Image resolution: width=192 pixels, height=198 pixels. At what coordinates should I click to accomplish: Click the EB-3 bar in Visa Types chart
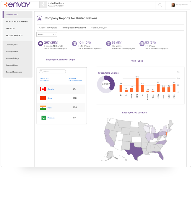(x=174, y=88)
